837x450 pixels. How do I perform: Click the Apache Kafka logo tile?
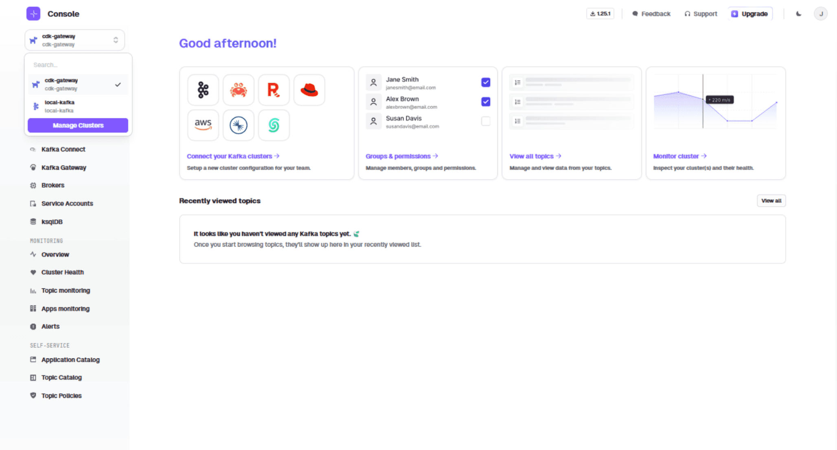[x=203, y=90]
